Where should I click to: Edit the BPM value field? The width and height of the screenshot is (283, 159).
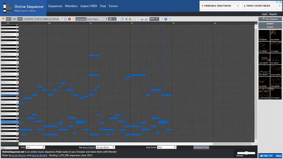pos(14,19)
